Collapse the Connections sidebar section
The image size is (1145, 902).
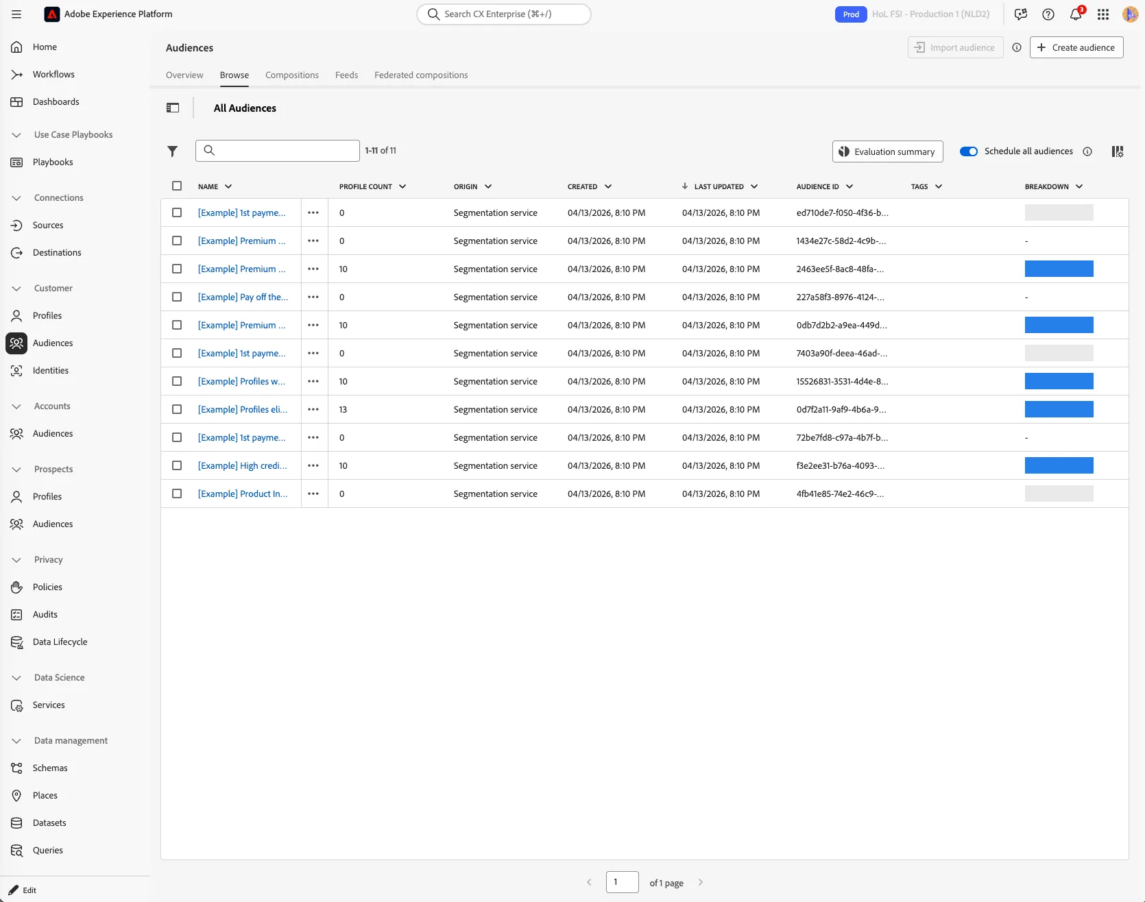coord(16,198)
